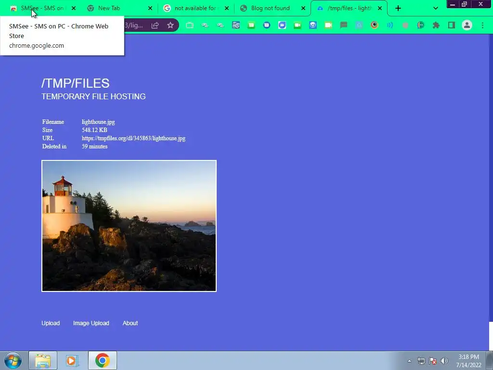Image resolution: width=493 pixels, height=370 pixels.
Task: Open the blue video camera extension
Action: click(282, 25)
